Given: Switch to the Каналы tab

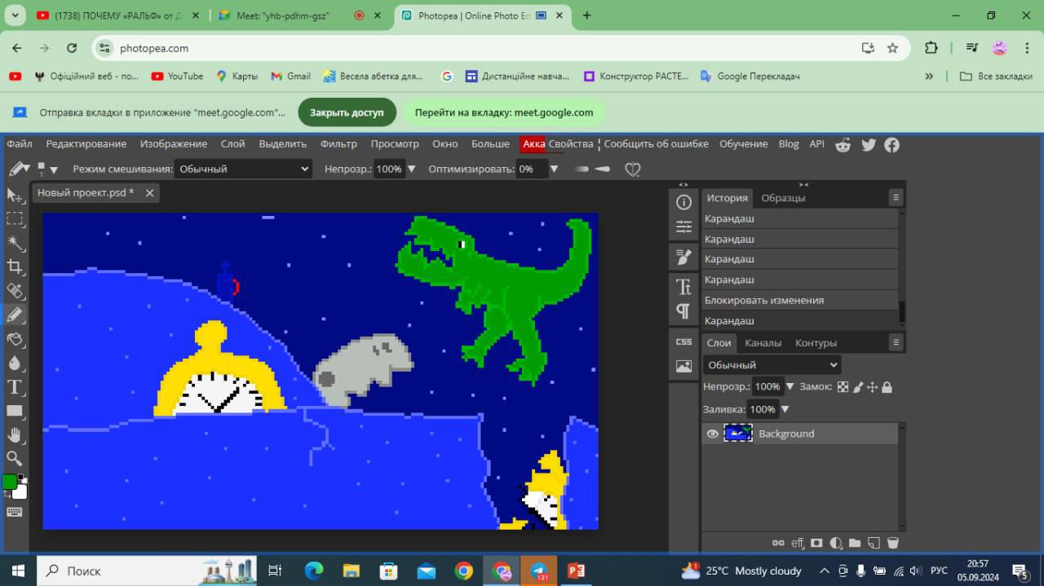Looking at the screenshot, I should pos(763,343).
